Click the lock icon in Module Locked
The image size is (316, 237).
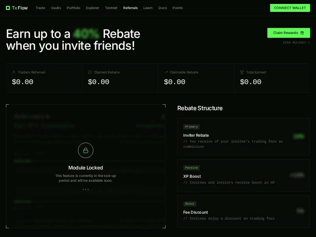coord(86,150)
